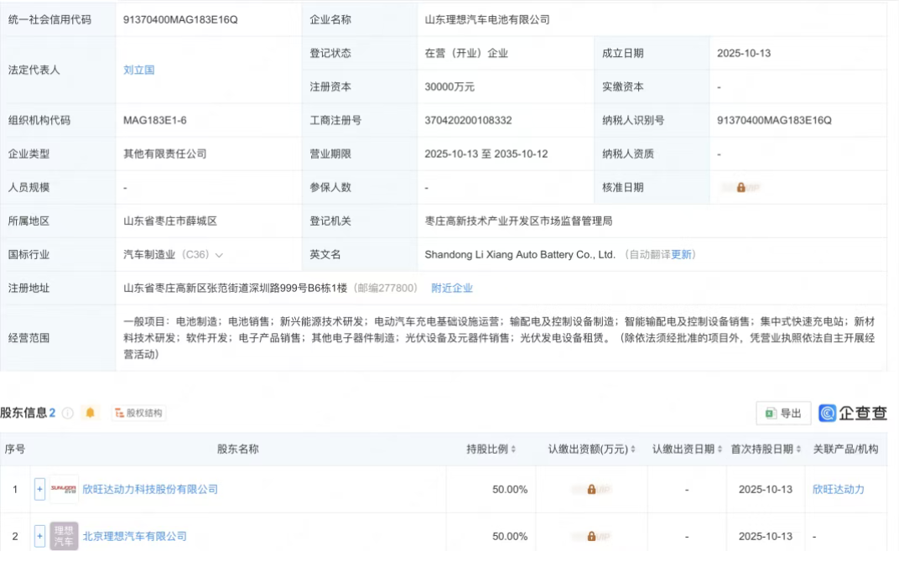This screenshot has height=572, width=899.
Task: Click the VIP lock icon on 核准日期
Action: [x=741, y=187]
